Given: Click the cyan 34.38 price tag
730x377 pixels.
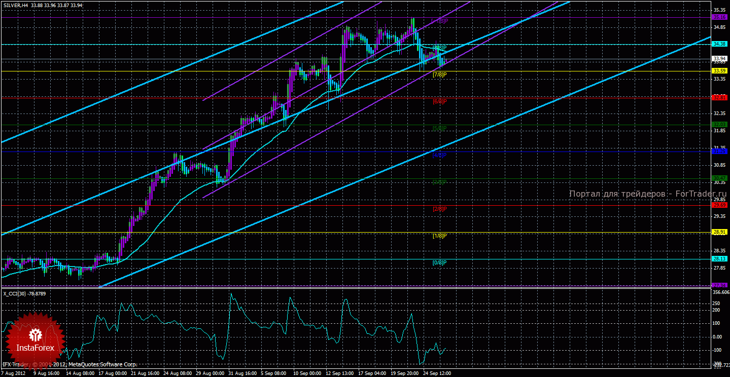Looking at the screenshot, I should pos(720,44).
